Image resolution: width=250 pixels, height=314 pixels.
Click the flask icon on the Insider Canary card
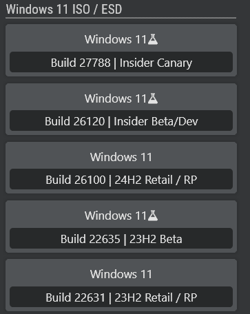[153, 39]
